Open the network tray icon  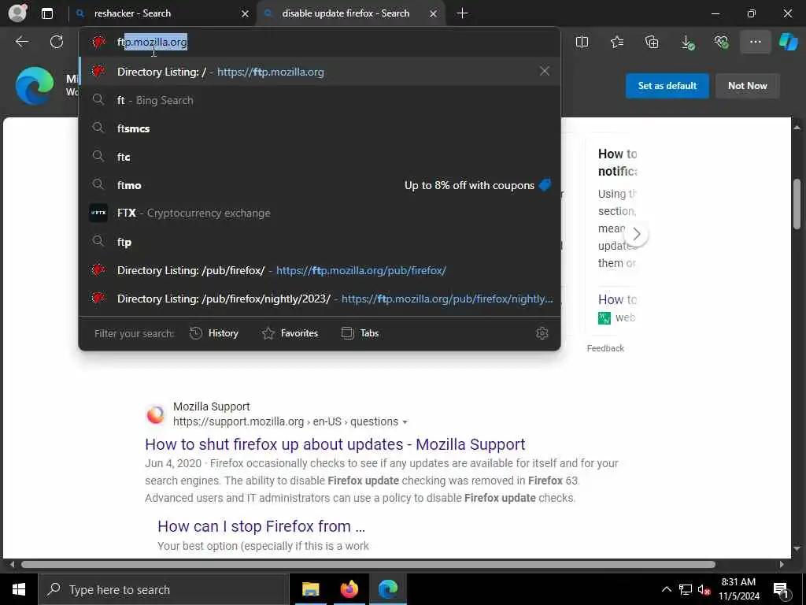click(686, 589)
